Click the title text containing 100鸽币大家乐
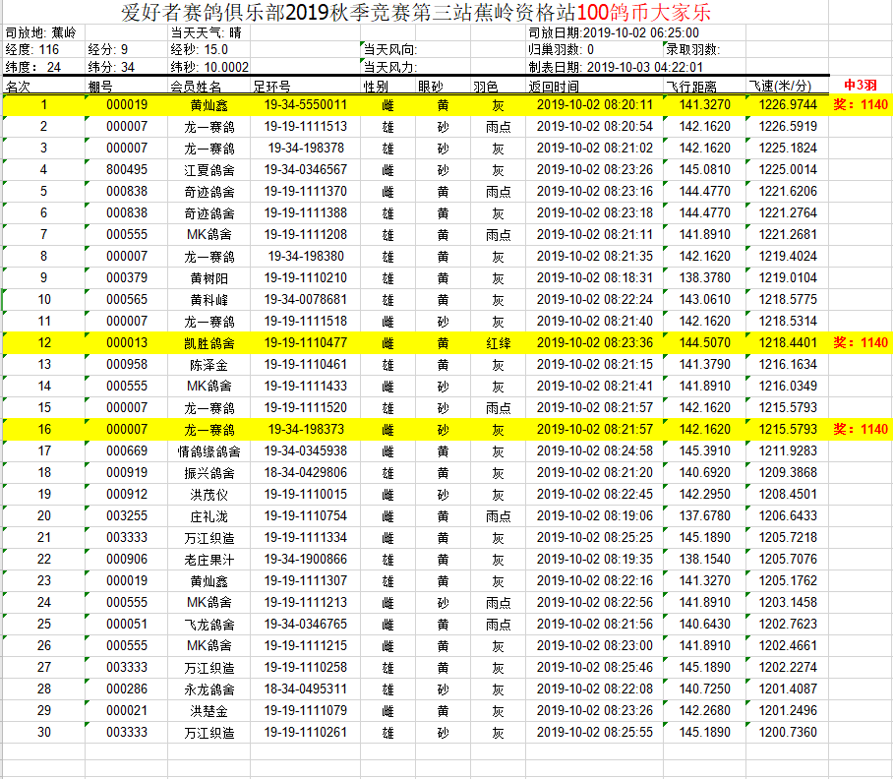 tap(416, 12)
